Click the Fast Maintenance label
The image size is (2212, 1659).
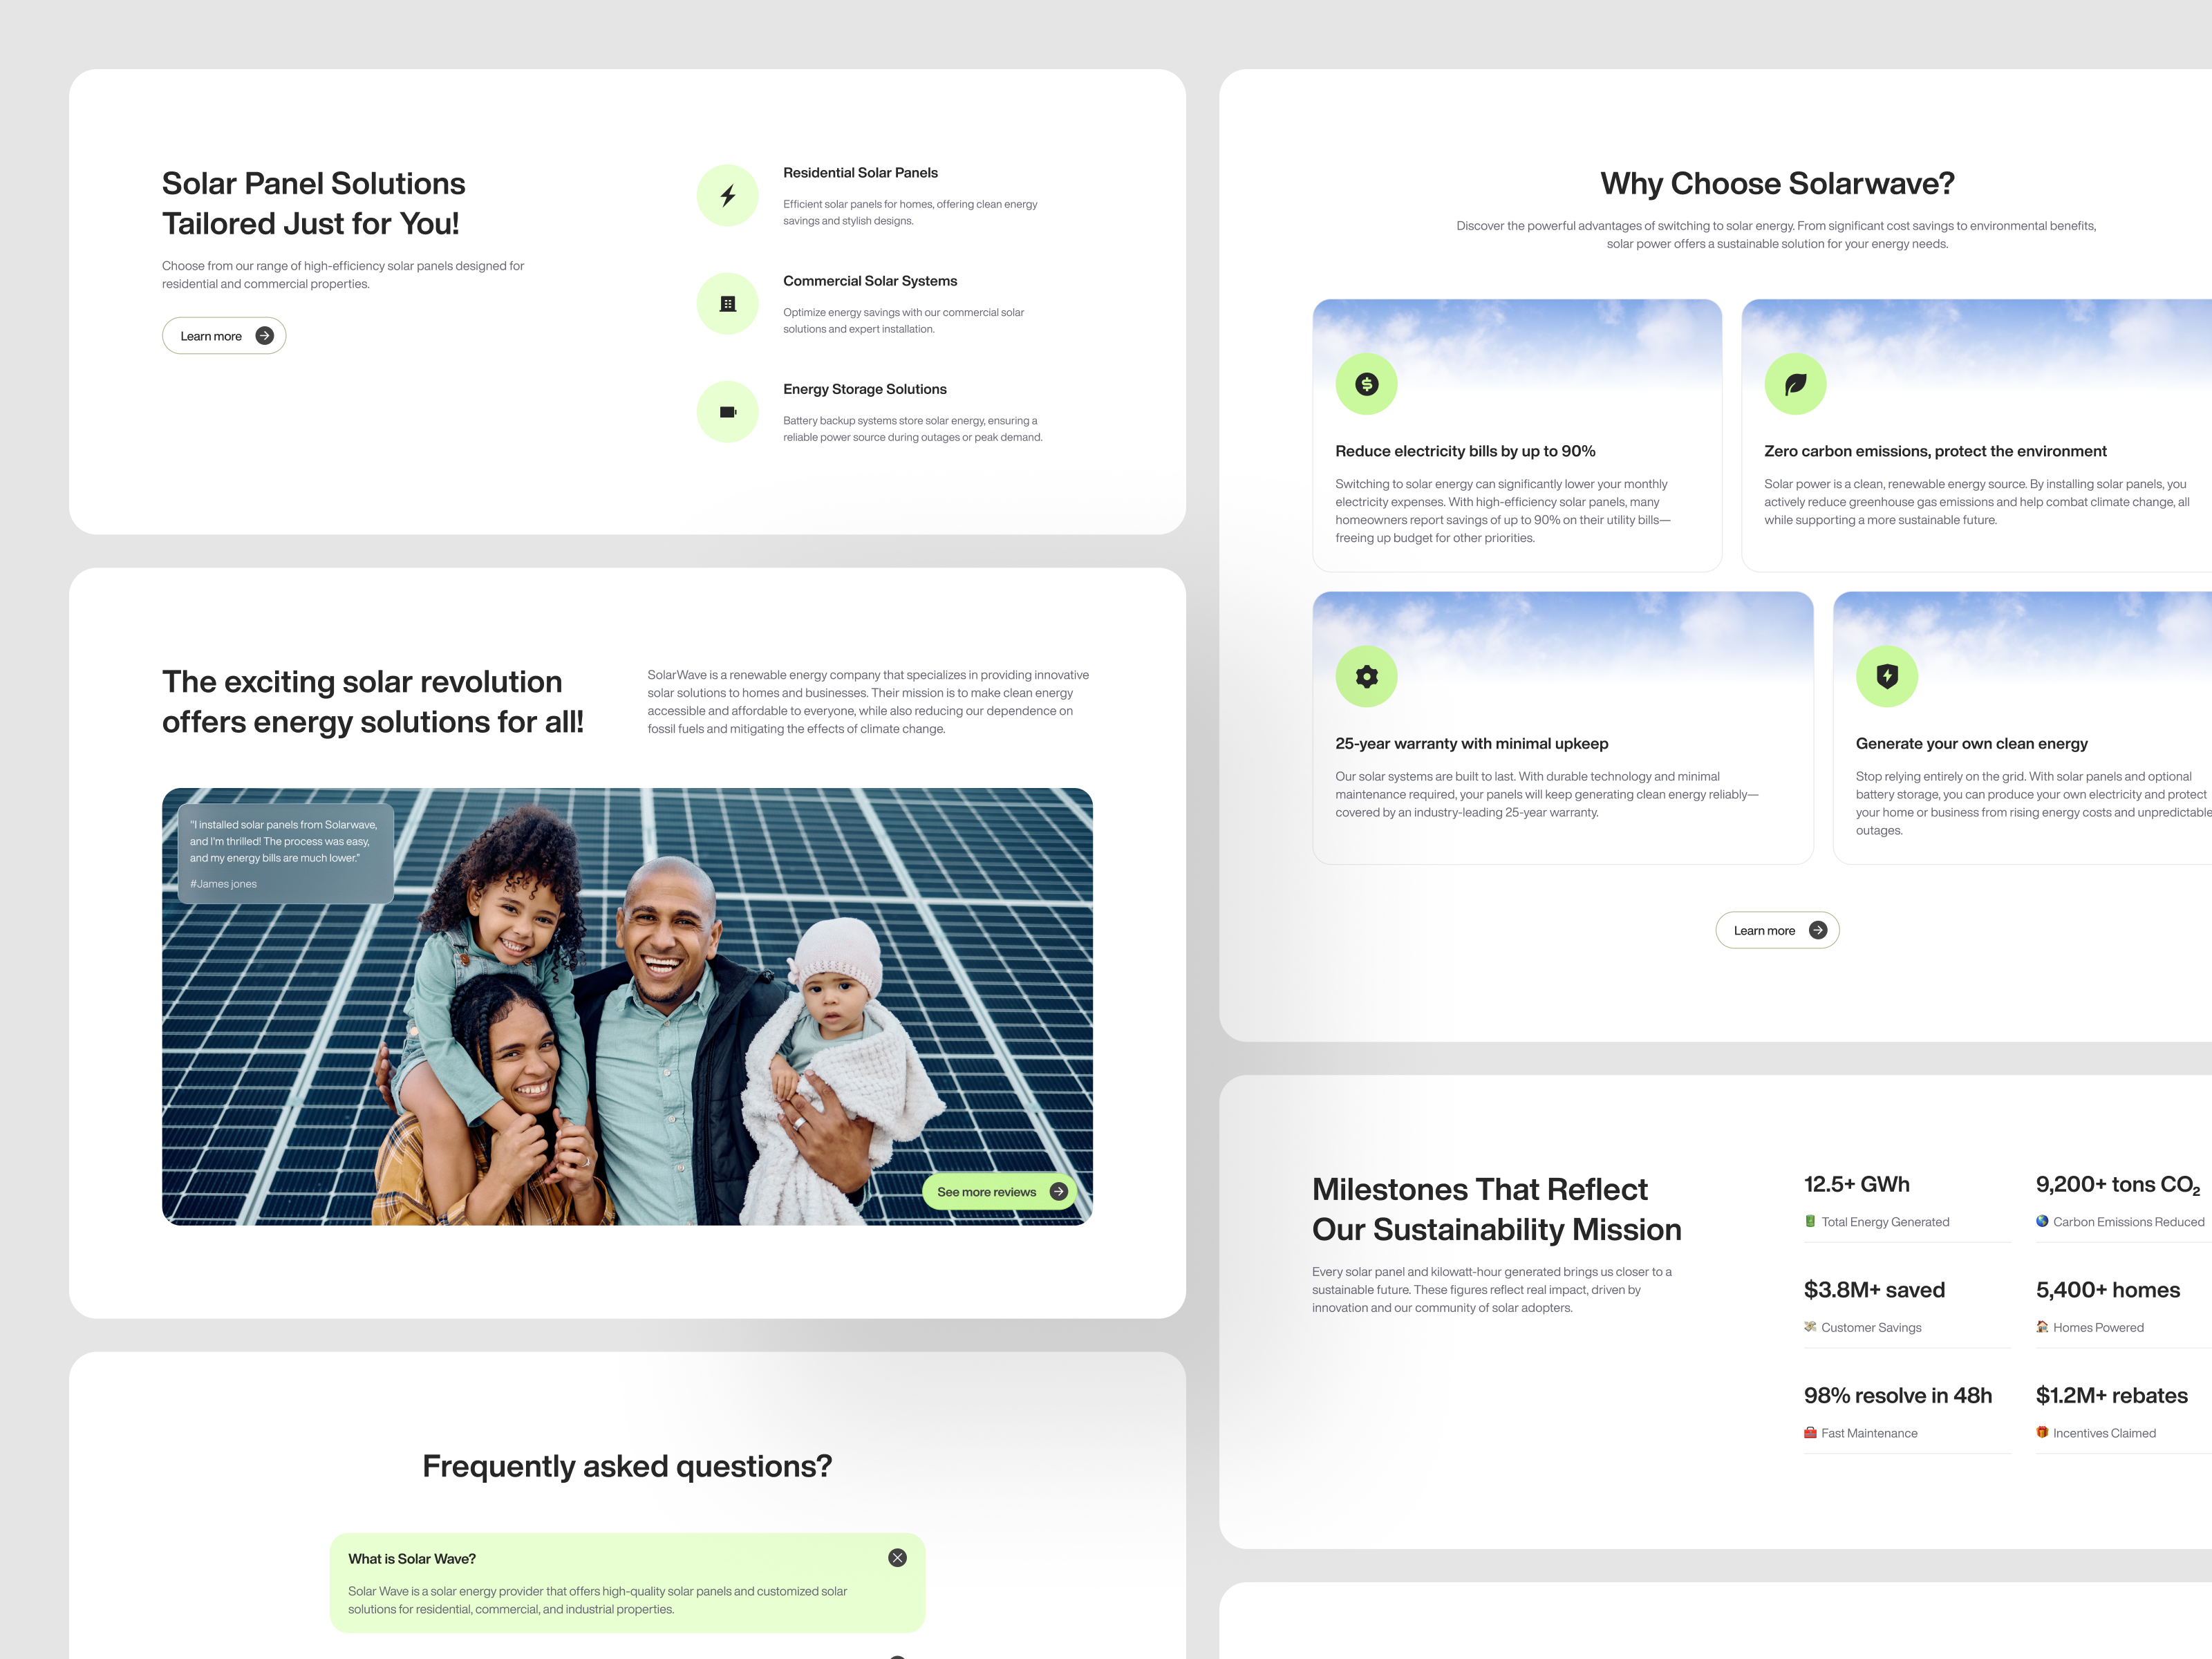coord(1869,1433)
